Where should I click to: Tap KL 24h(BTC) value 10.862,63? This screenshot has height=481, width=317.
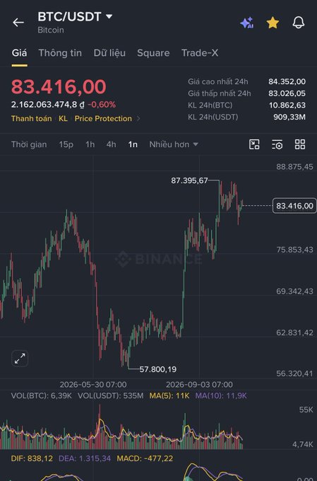click(287, 105)
